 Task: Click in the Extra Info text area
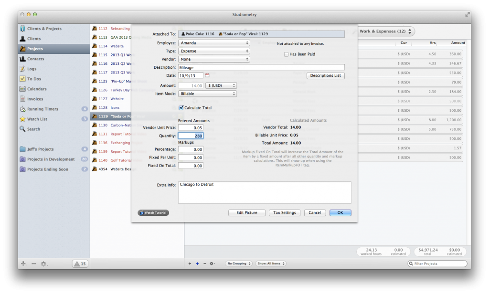(265, 192)
